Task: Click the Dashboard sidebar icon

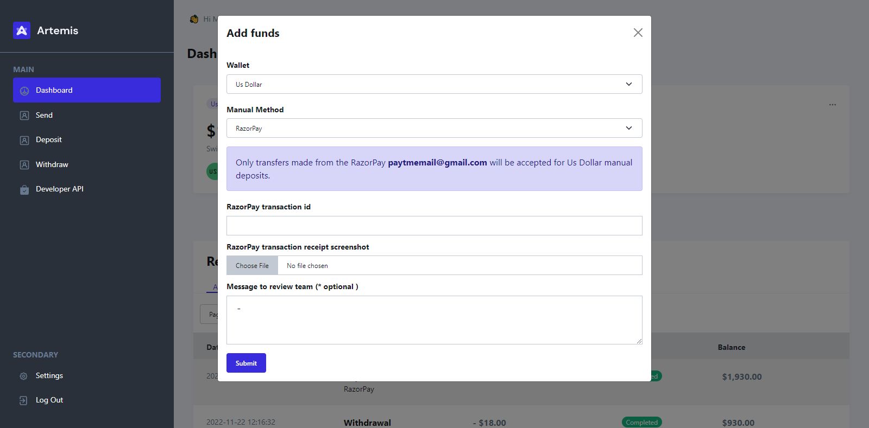Action: (x=24, y=91)
